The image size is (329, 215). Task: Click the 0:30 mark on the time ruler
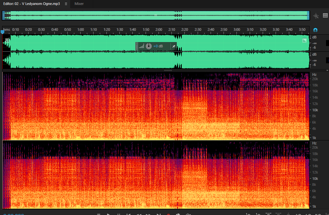click(x=41, y=29)
